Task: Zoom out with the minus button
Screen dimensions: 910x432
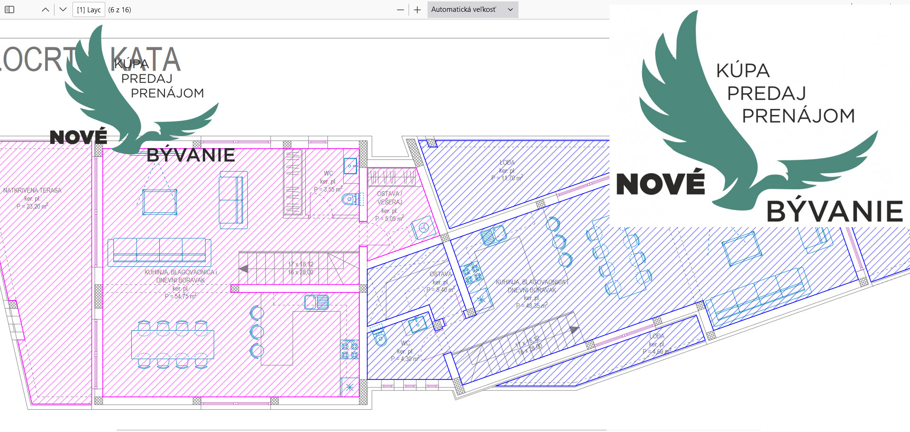Action: coord(400,9)
